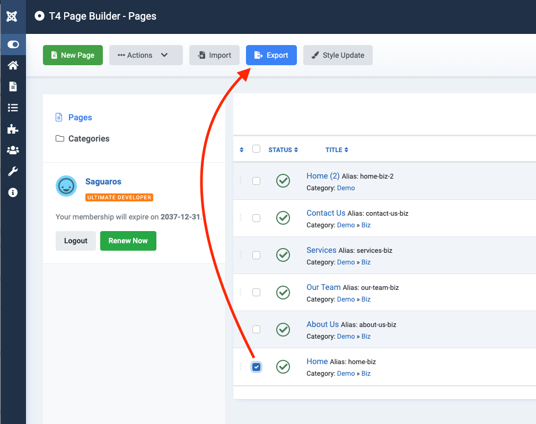
Task: Expand the Actions dropdown
Action: click(146, 55)
